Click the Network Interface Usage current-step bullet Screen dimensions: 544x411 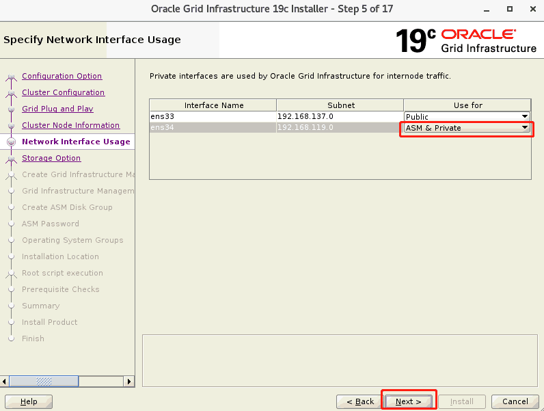pyautogui.click(x=12, y=142)
